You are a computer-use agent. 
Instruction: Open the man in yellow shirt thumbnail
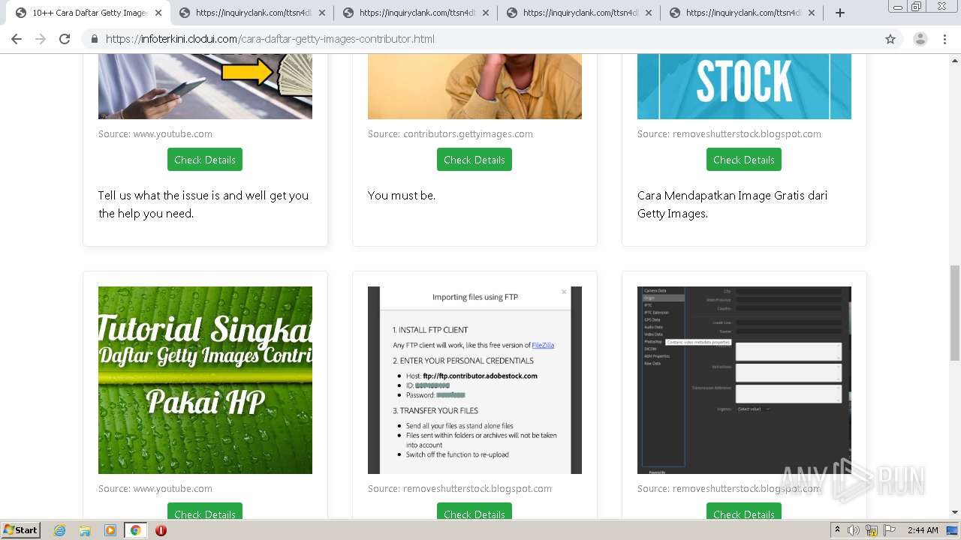coord(474,86)
